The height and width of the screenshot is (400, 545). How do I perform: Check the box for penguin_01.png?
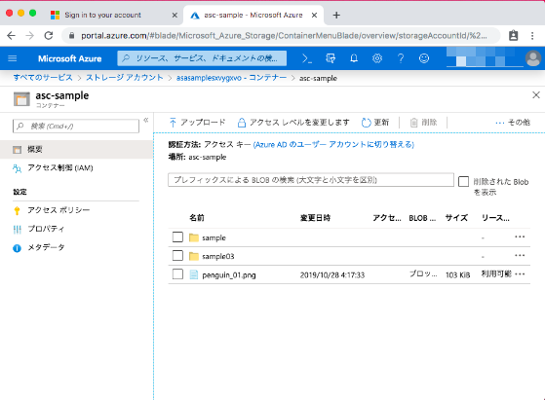coord(177,274)
